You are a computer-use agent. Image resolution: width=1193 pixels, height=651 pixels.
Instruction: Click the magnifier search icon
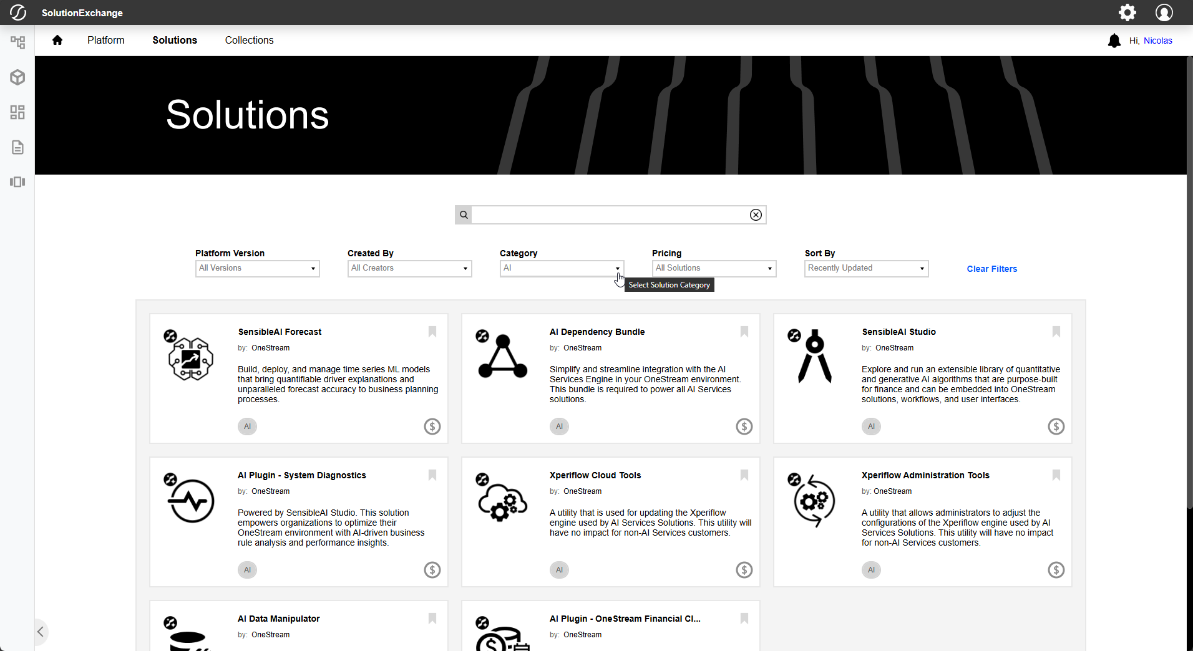[x=464, y=215]
